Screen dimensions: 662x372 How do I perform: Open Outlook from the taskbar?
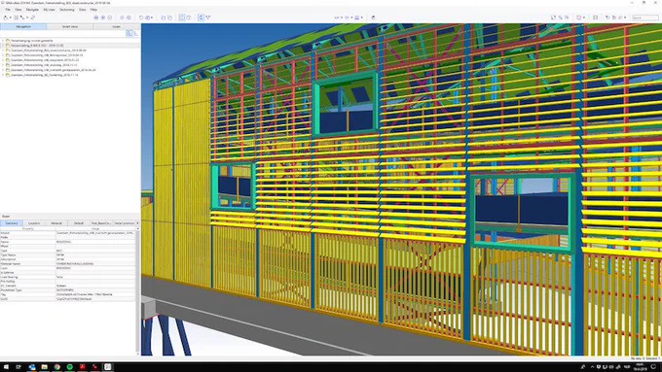[x=32, y=367]
